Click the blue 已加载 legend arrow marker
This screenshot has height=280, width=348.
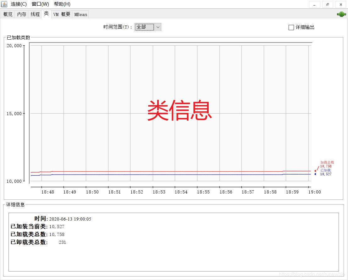[315, 174]
